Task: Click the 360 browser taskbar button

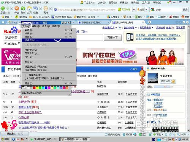Action: [44, 139]
